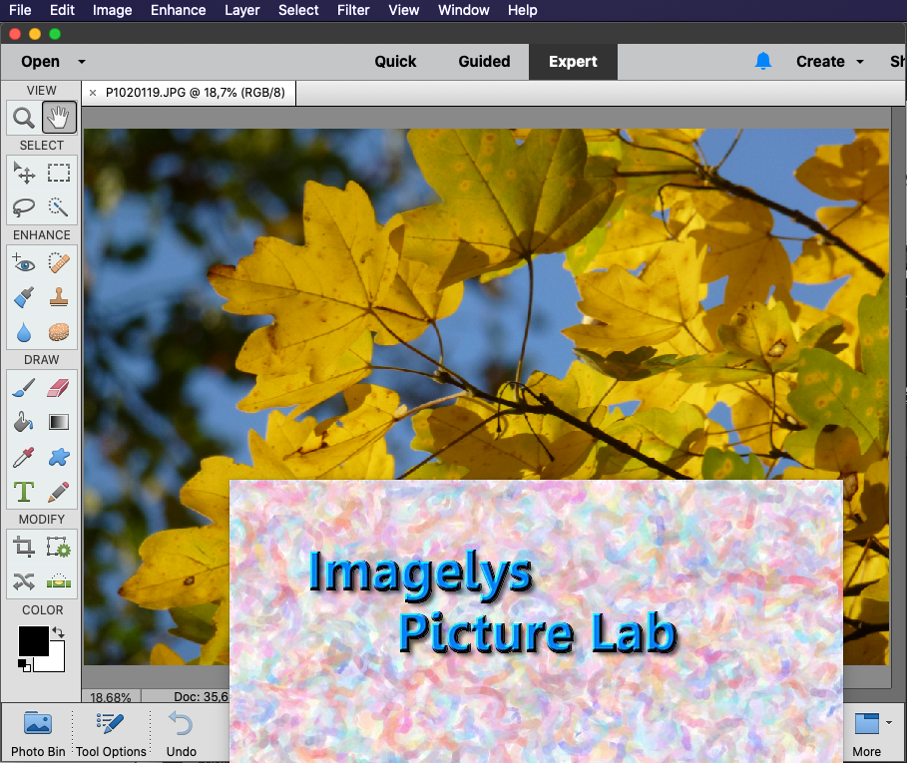Select the Clone Stamp tool
907x763 pixels.
coord(59,297)
